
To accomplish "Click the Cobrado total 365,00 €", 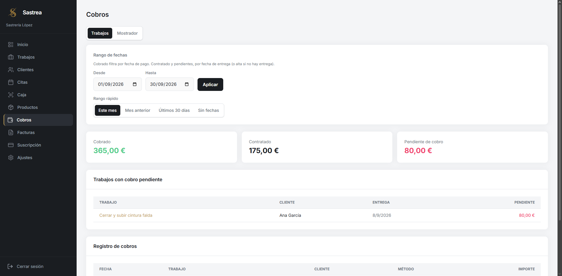I will 109,150.
